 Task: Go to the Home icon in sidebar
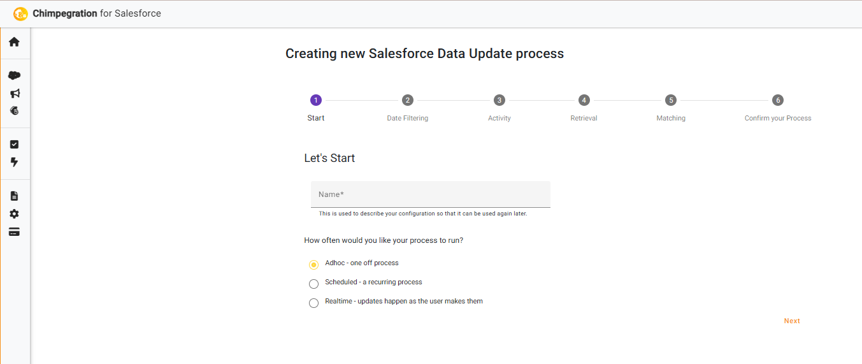(14, 42)
